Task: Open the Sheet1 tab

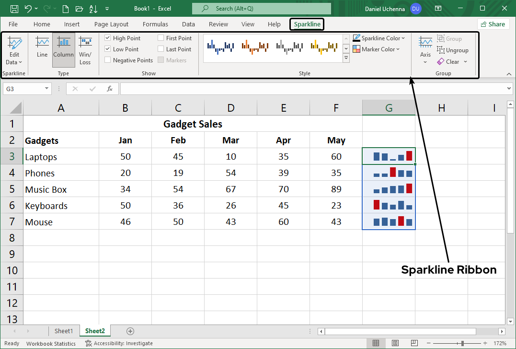Action: (x=64, y=331)
